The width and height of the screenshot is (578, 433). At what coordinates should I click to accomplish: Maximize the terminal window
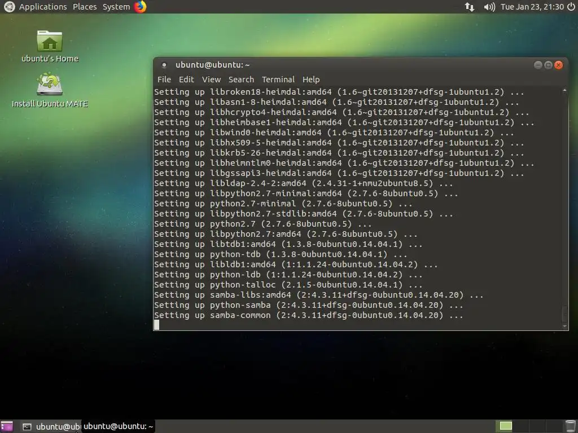548,65
